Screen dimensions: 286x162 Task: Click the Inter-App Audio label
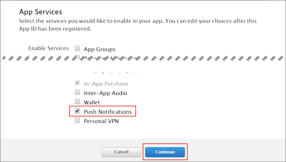click(106, 93)
